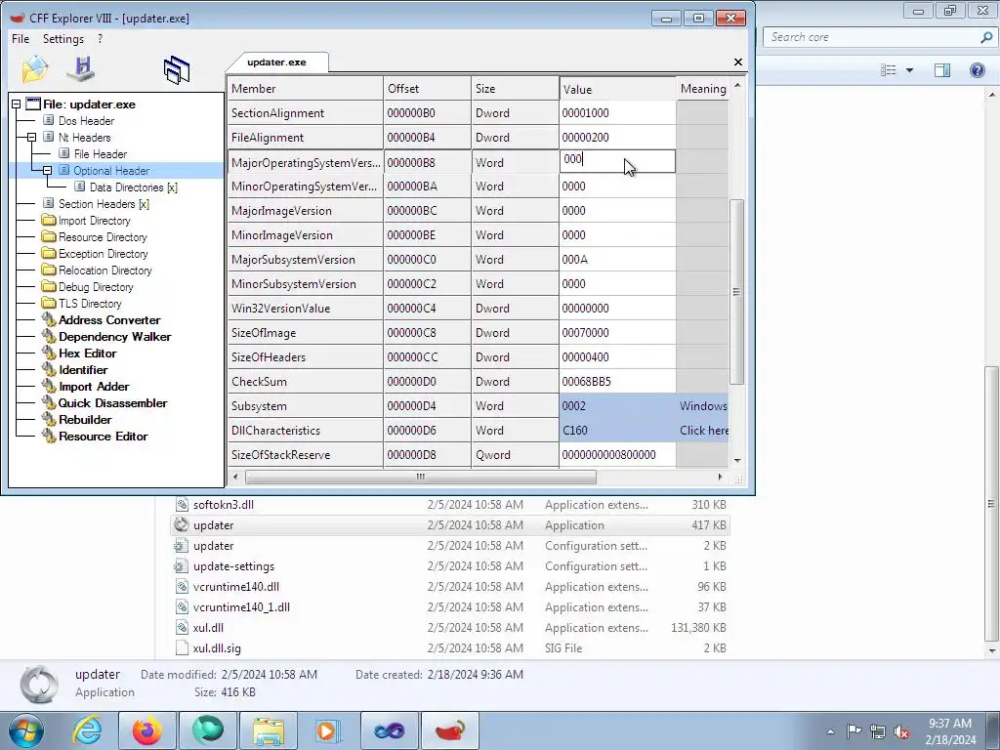The image size is (1000, 750).
Task: Open Resource Directory folder
Action: coord(102,236)
